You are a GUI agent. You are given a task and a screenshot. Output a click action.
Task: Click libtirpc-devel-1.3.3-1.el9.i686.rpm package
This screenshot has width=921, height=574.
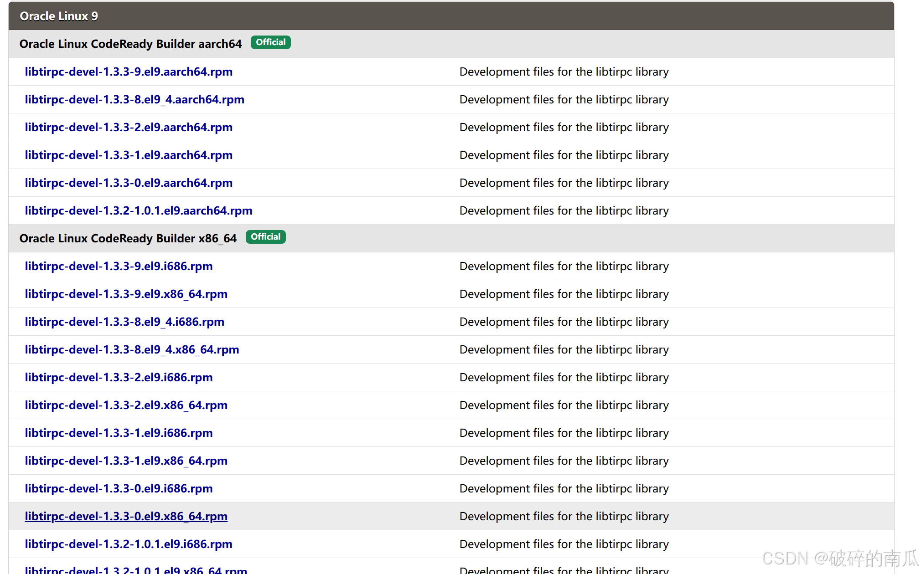pos(119,433)
